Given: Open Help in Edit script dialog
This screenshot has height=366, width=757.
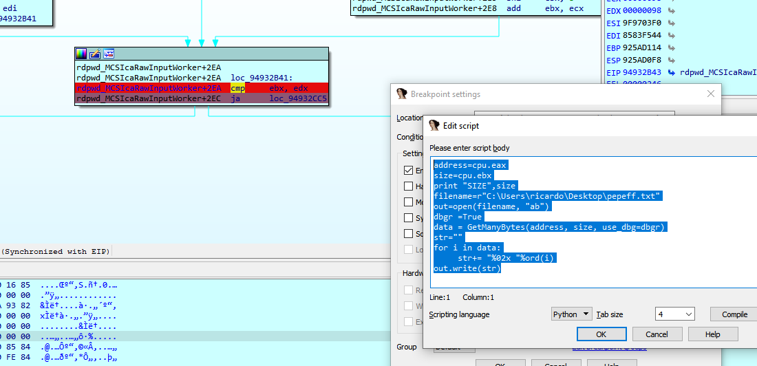Looking at the screenshot, I should [713, 334].
